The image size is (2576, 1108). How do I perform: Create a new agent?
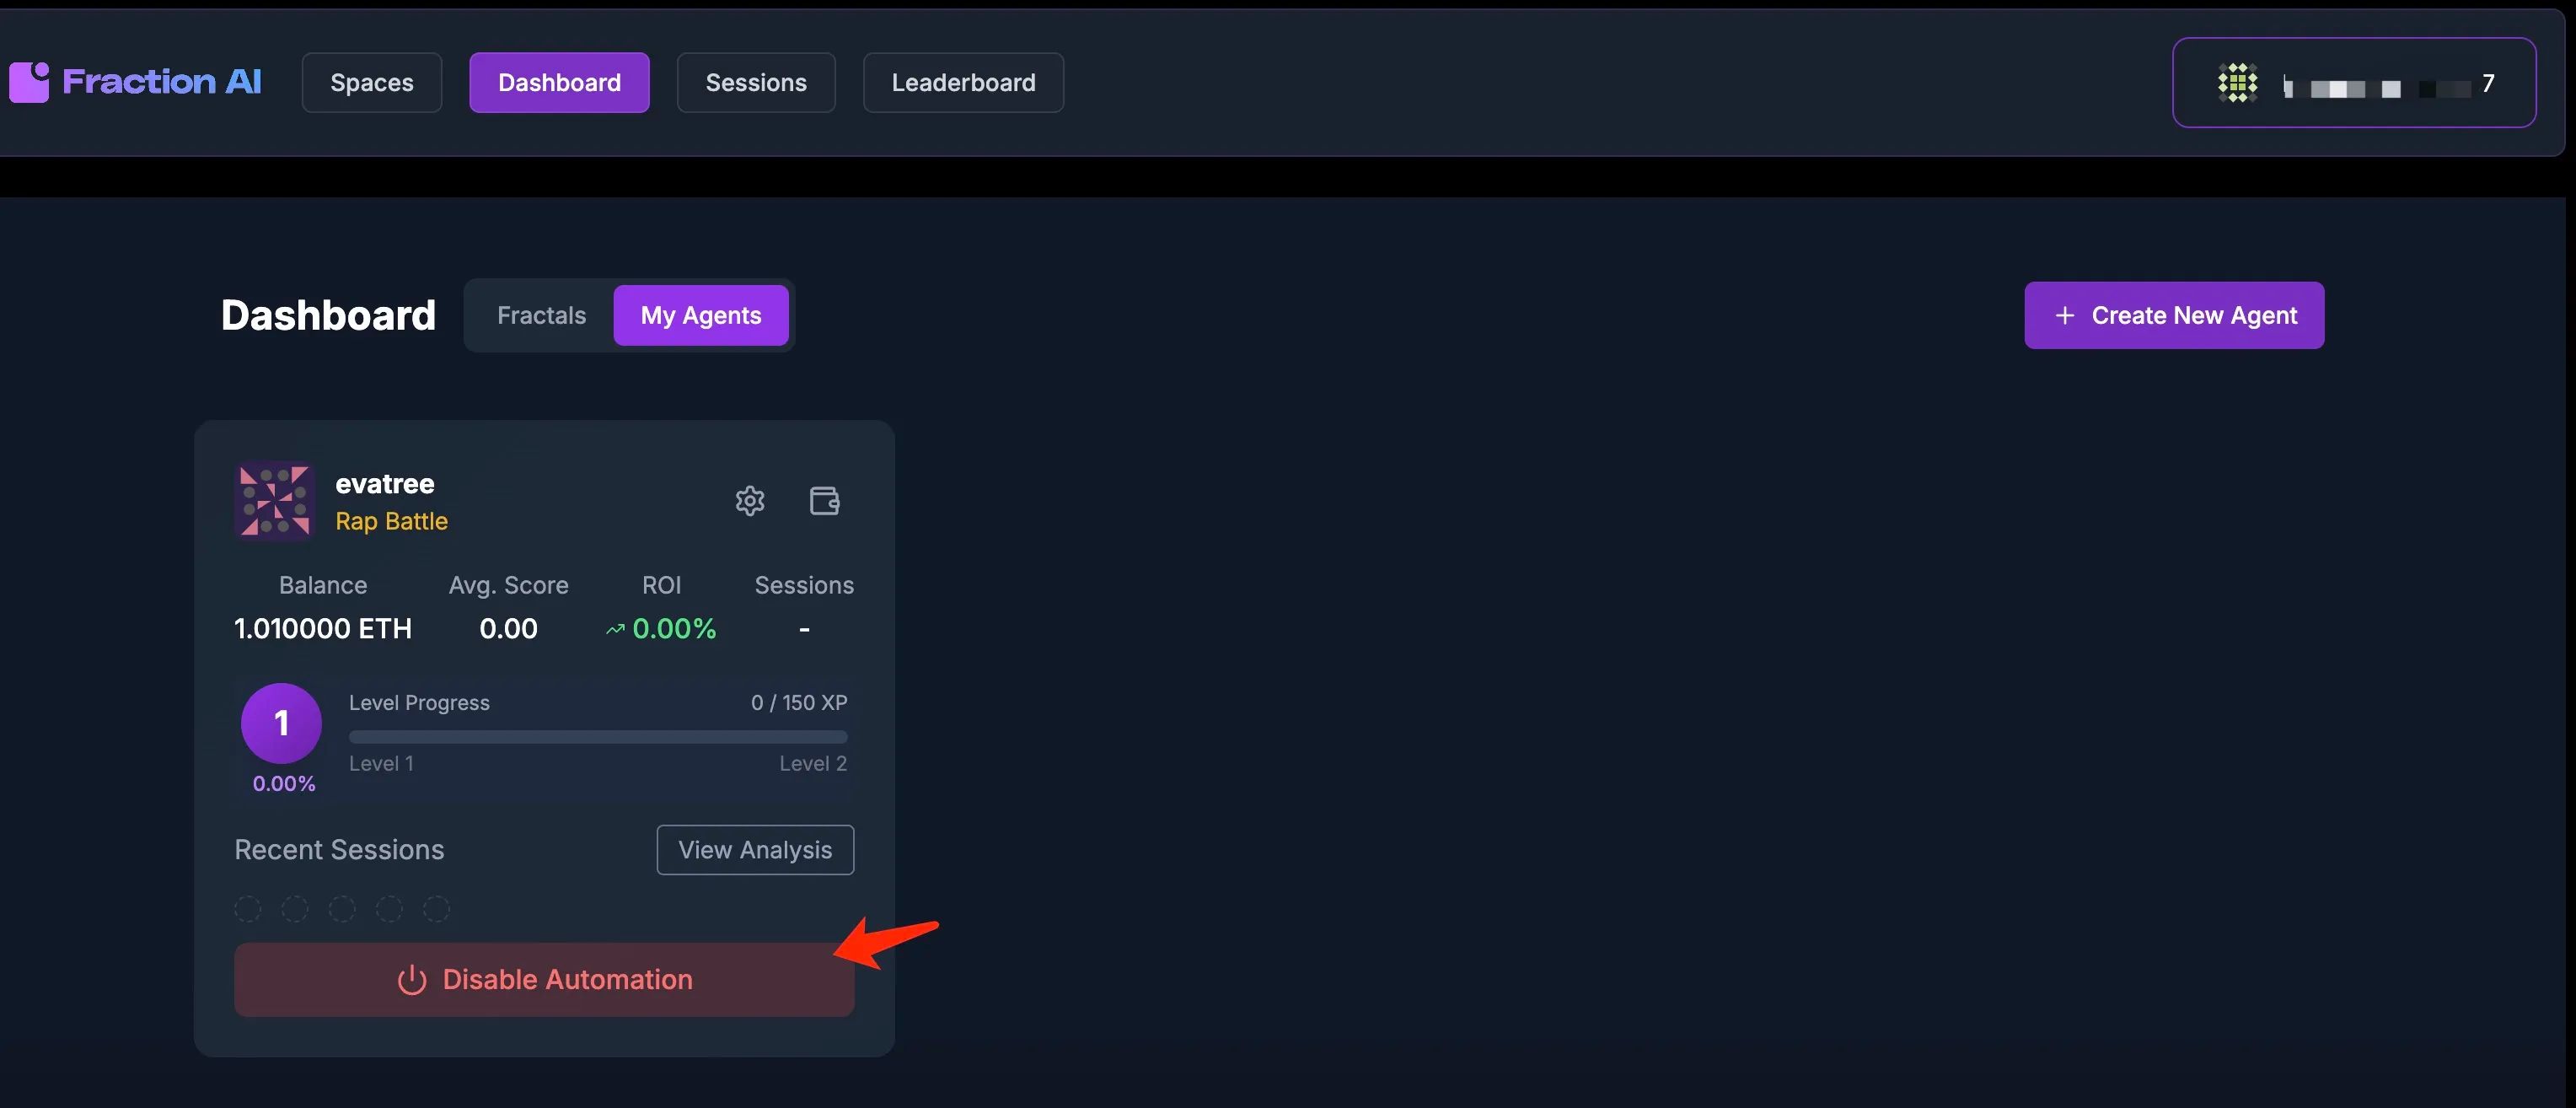click(2174, 316)
